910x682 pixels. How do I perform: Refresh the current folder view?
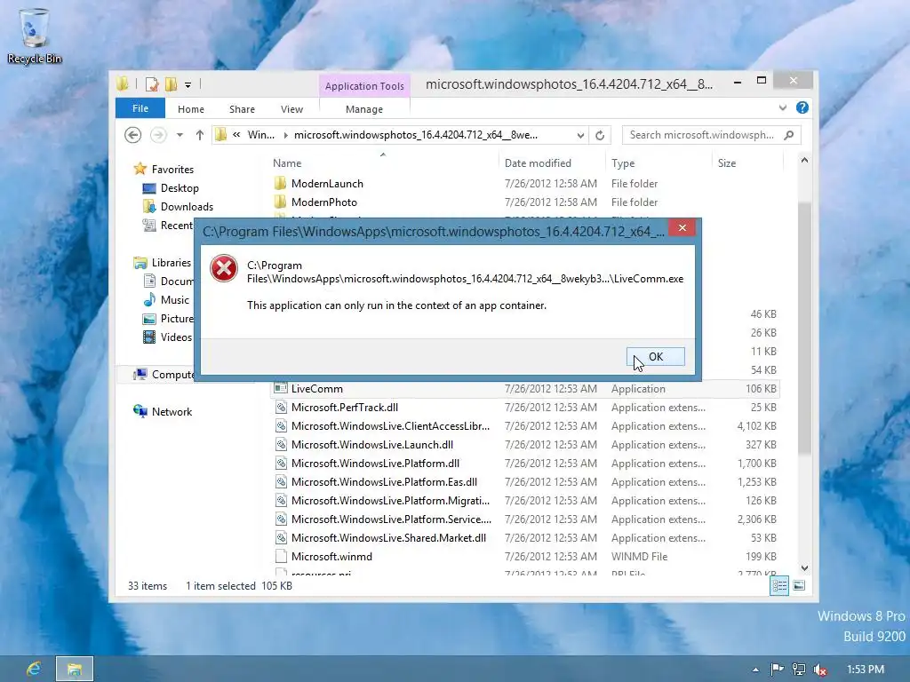(600, 136)
